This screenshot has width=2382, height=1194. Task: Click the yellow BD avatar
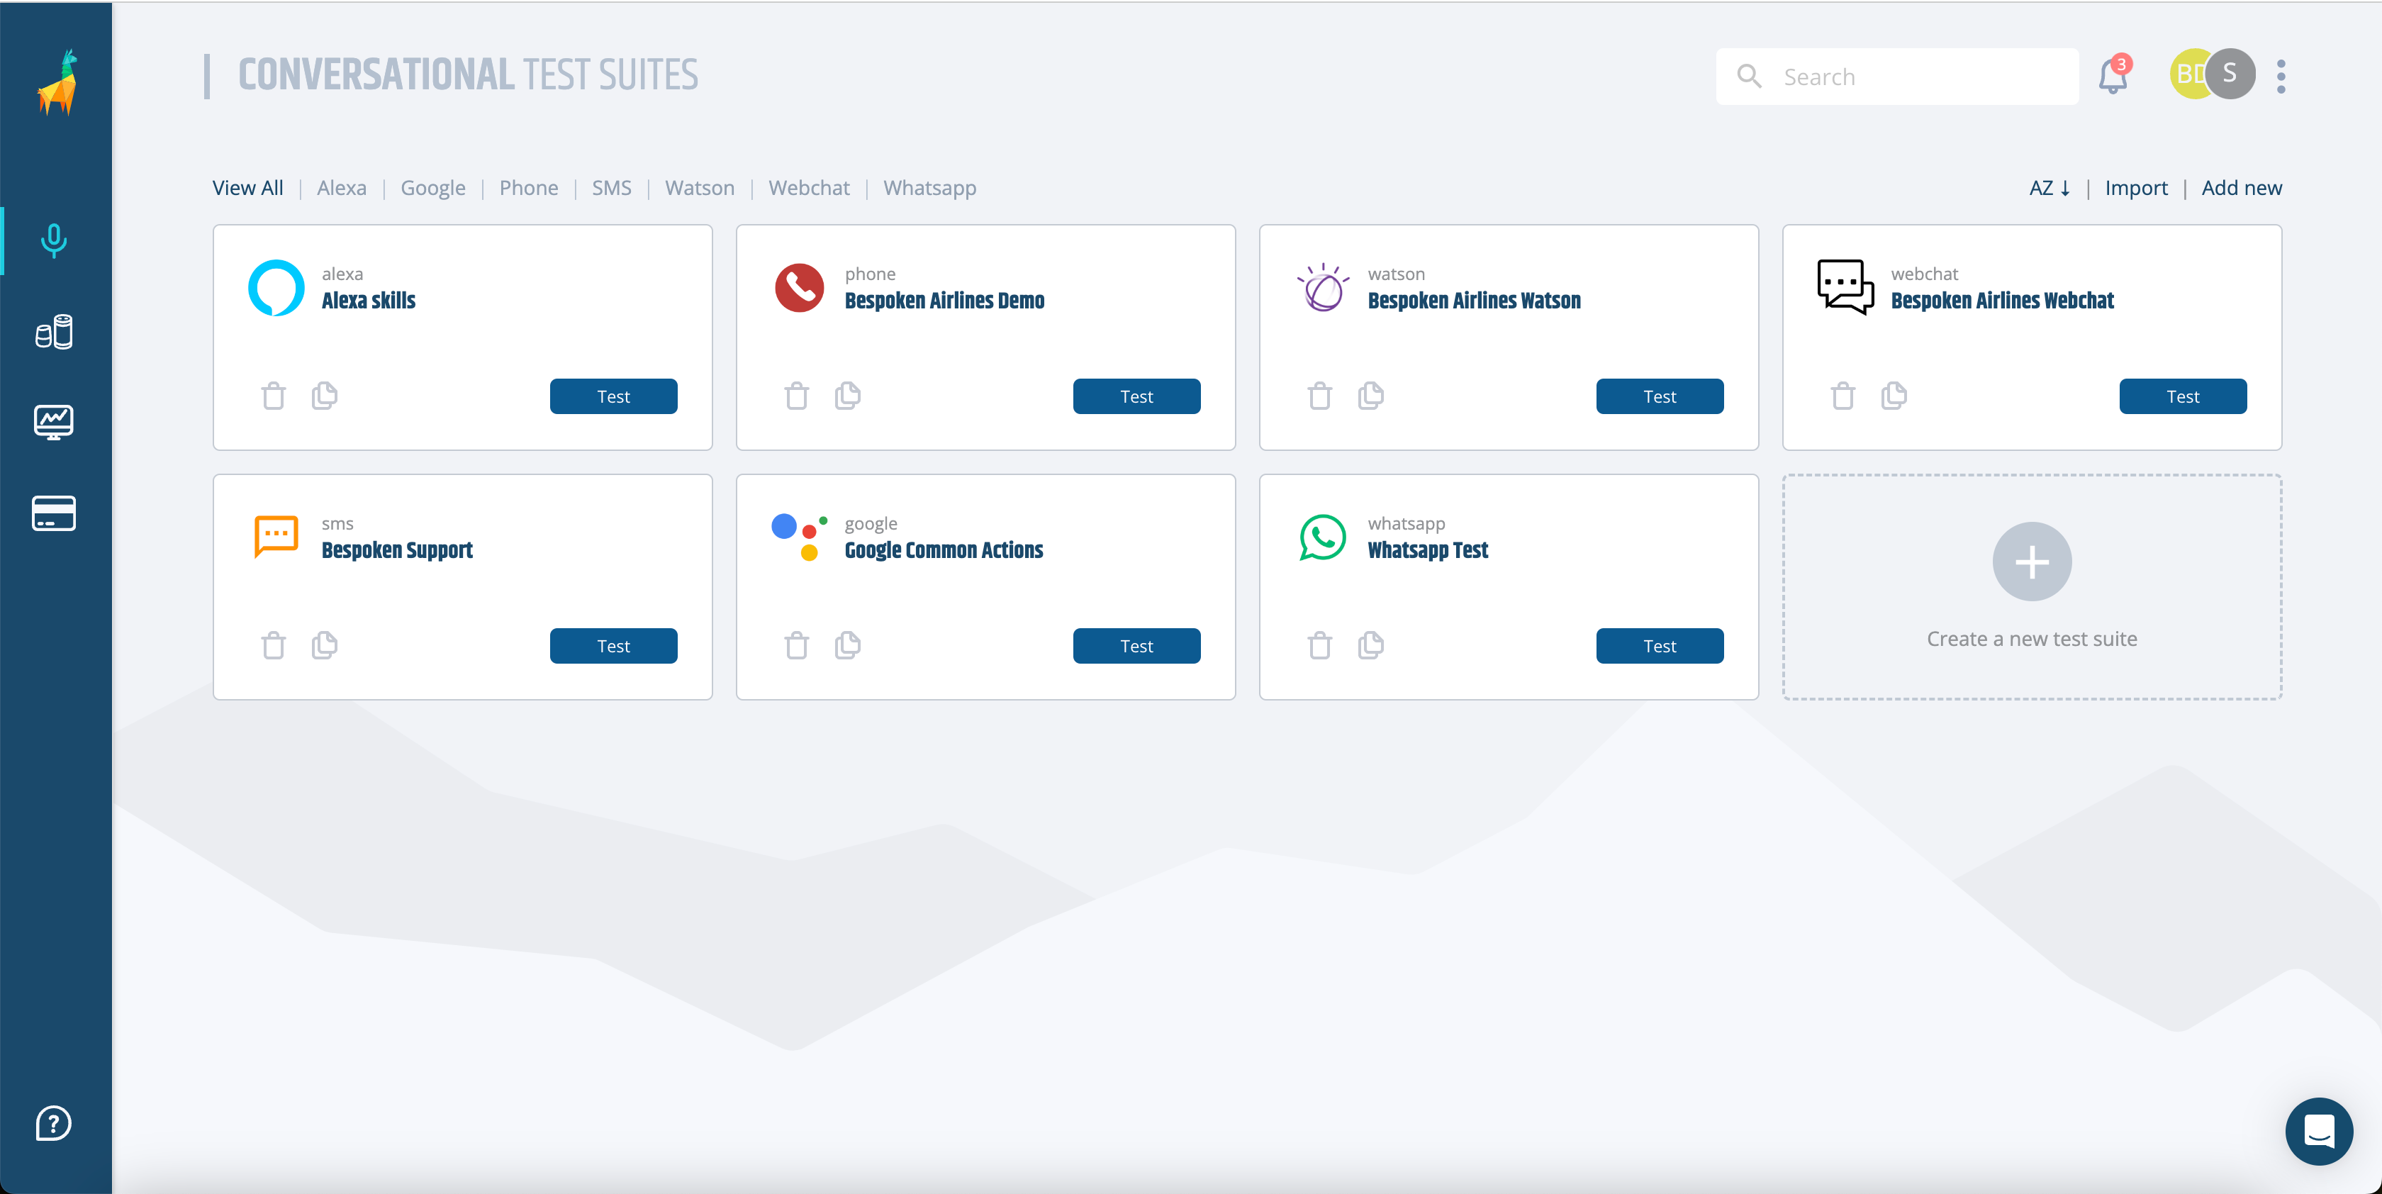(x=2188, y=74)
